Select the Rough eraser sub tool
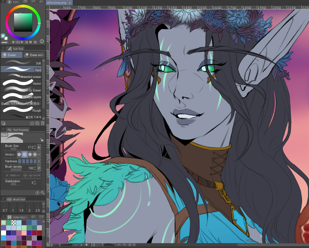Viewport: 309px width, 248px height. point(21,110)
